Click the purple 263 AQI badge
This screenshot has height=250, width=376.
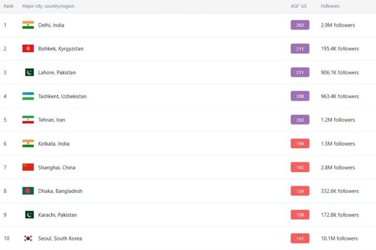point(300,25)
